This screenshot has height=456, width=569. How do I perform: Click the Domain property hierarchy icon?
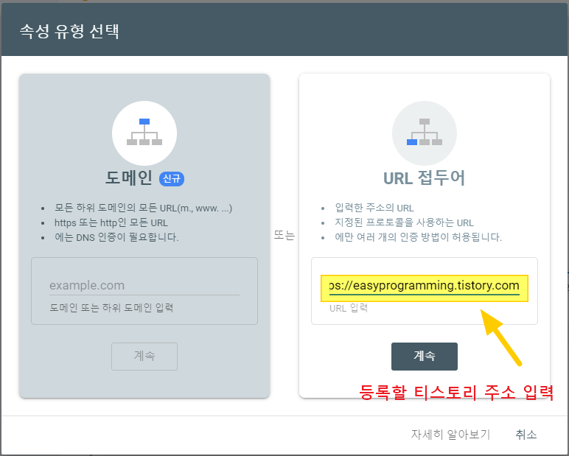pos(144,133)
